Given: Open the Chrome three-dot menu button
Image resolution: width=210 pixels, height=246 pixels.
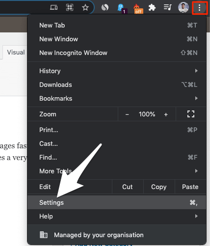Looking at the screenshot, I should [199, 8].
